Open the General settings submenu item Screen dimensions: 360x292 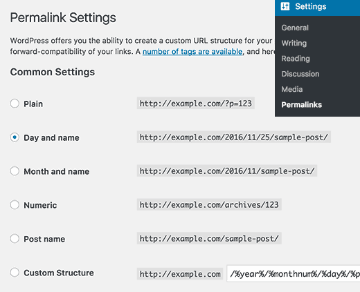point(295,28)
